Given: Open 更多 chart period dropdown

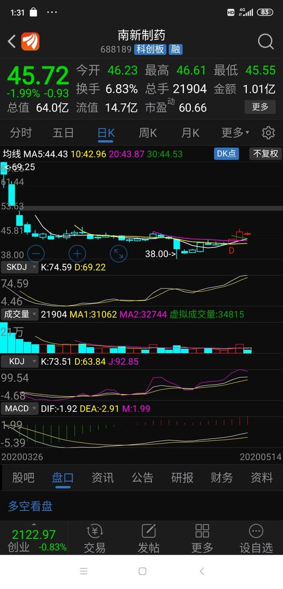Looking at the screenshot, I should pos(235,132).
